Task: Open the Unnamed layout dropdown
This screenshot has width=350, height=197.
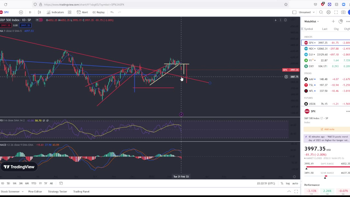Action: tap(307, 12)
